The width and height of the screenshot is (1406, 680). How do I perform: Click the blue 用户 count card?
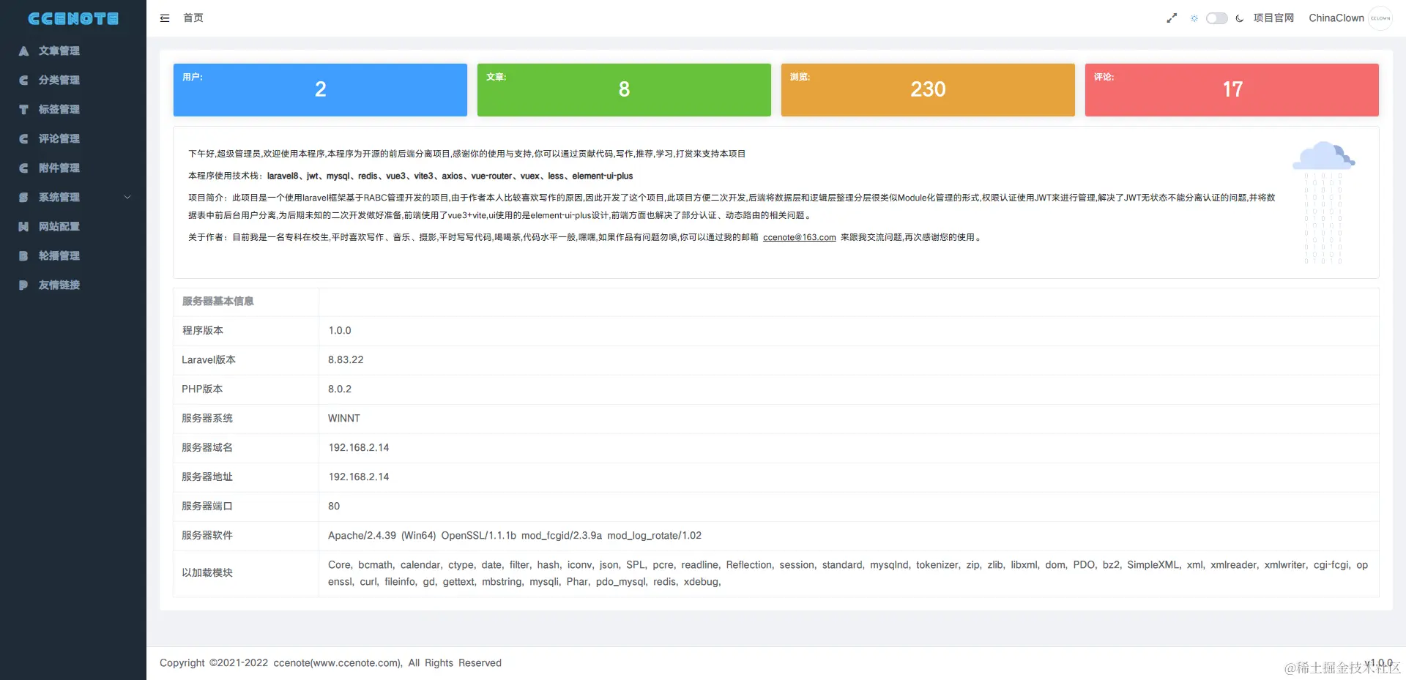click(320, 90)
